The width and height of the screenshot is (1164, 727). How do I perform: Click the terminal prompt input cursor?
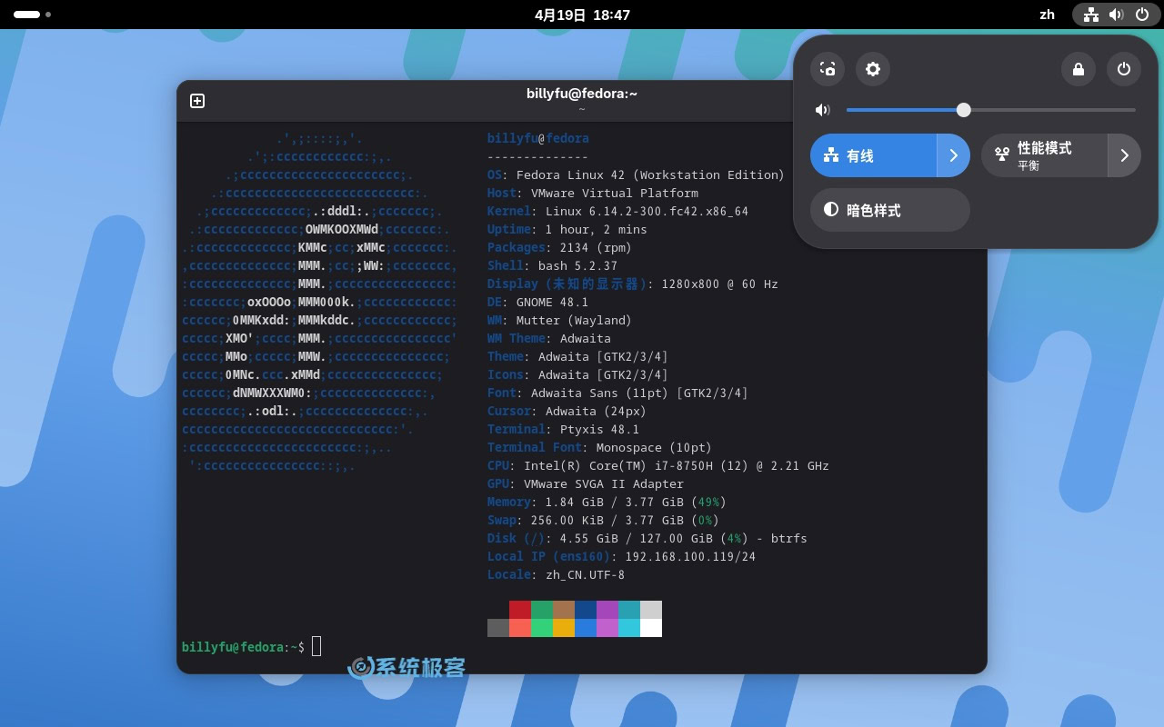pyautogui.click(x=316, y=646)
